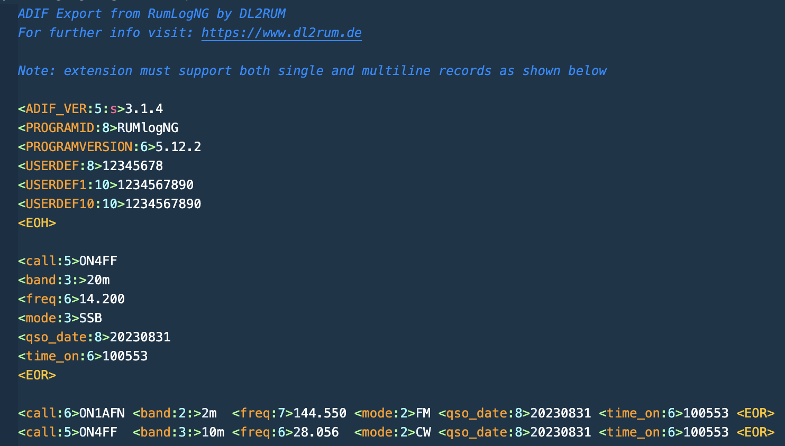Screen dimensions: 785x446
Task: Click the USERDEF1 field tag
Action: coord(60,185)
